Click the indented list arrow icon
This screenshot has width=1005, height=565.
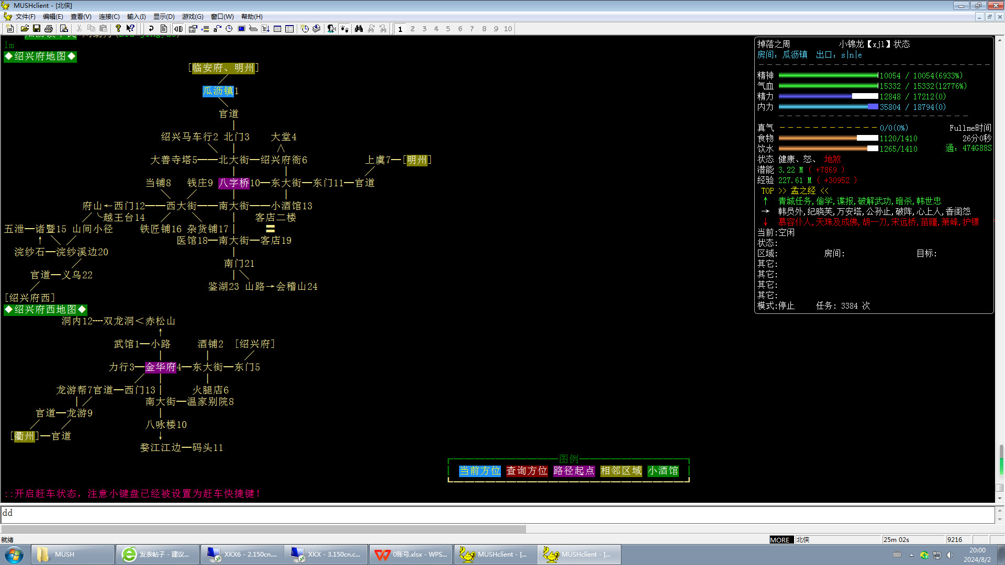205,29
